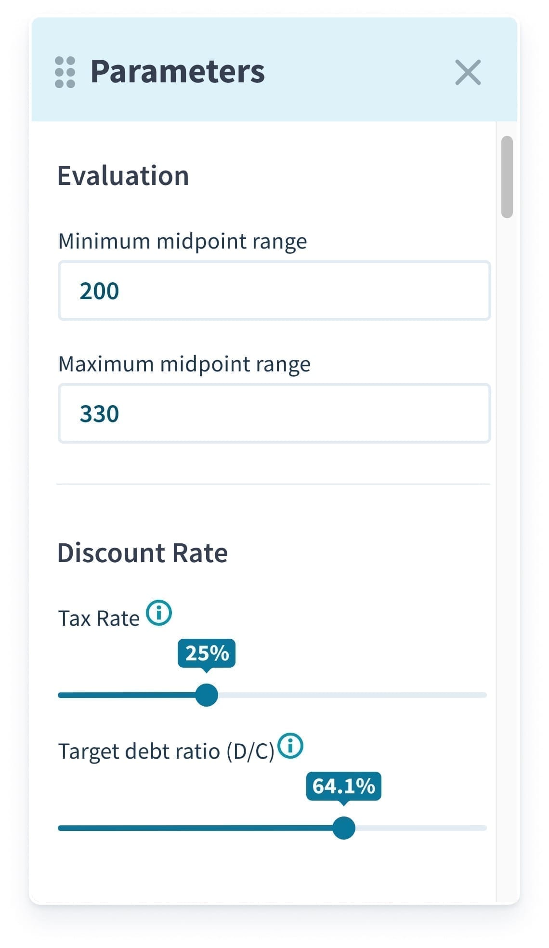Click the Evaluation heading label
549x948 pixels.
coord(123,175)
